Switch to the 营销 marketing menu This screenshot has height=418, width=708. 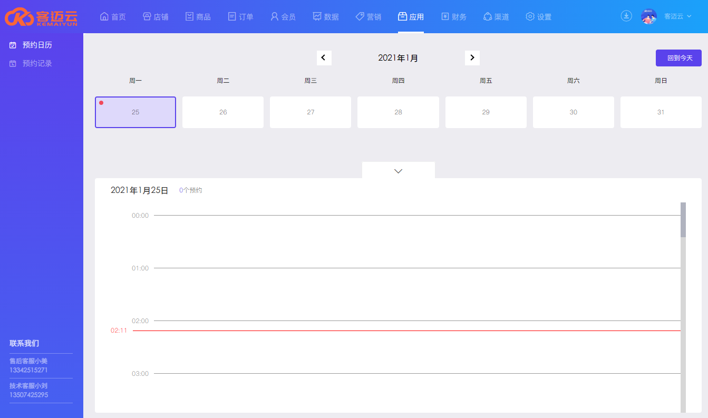368,17
